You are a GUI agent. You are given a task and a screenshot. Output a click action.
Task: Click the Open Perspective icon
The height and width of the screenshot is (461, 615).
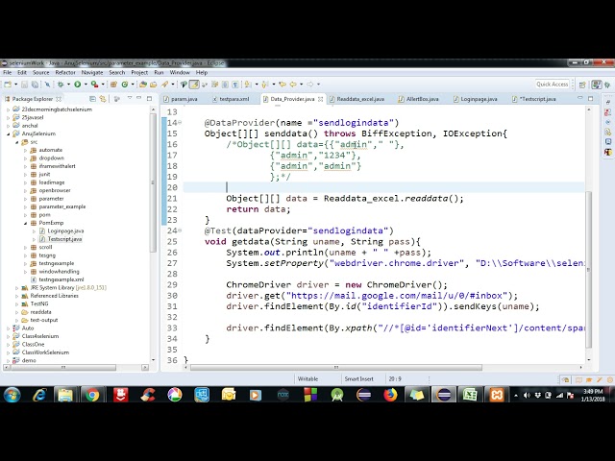pyautogui.click(x=582, y=85)
